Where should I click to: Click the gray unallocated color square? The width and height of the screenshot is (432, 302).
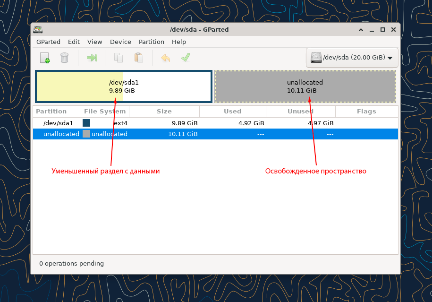(x=86, y=134)
